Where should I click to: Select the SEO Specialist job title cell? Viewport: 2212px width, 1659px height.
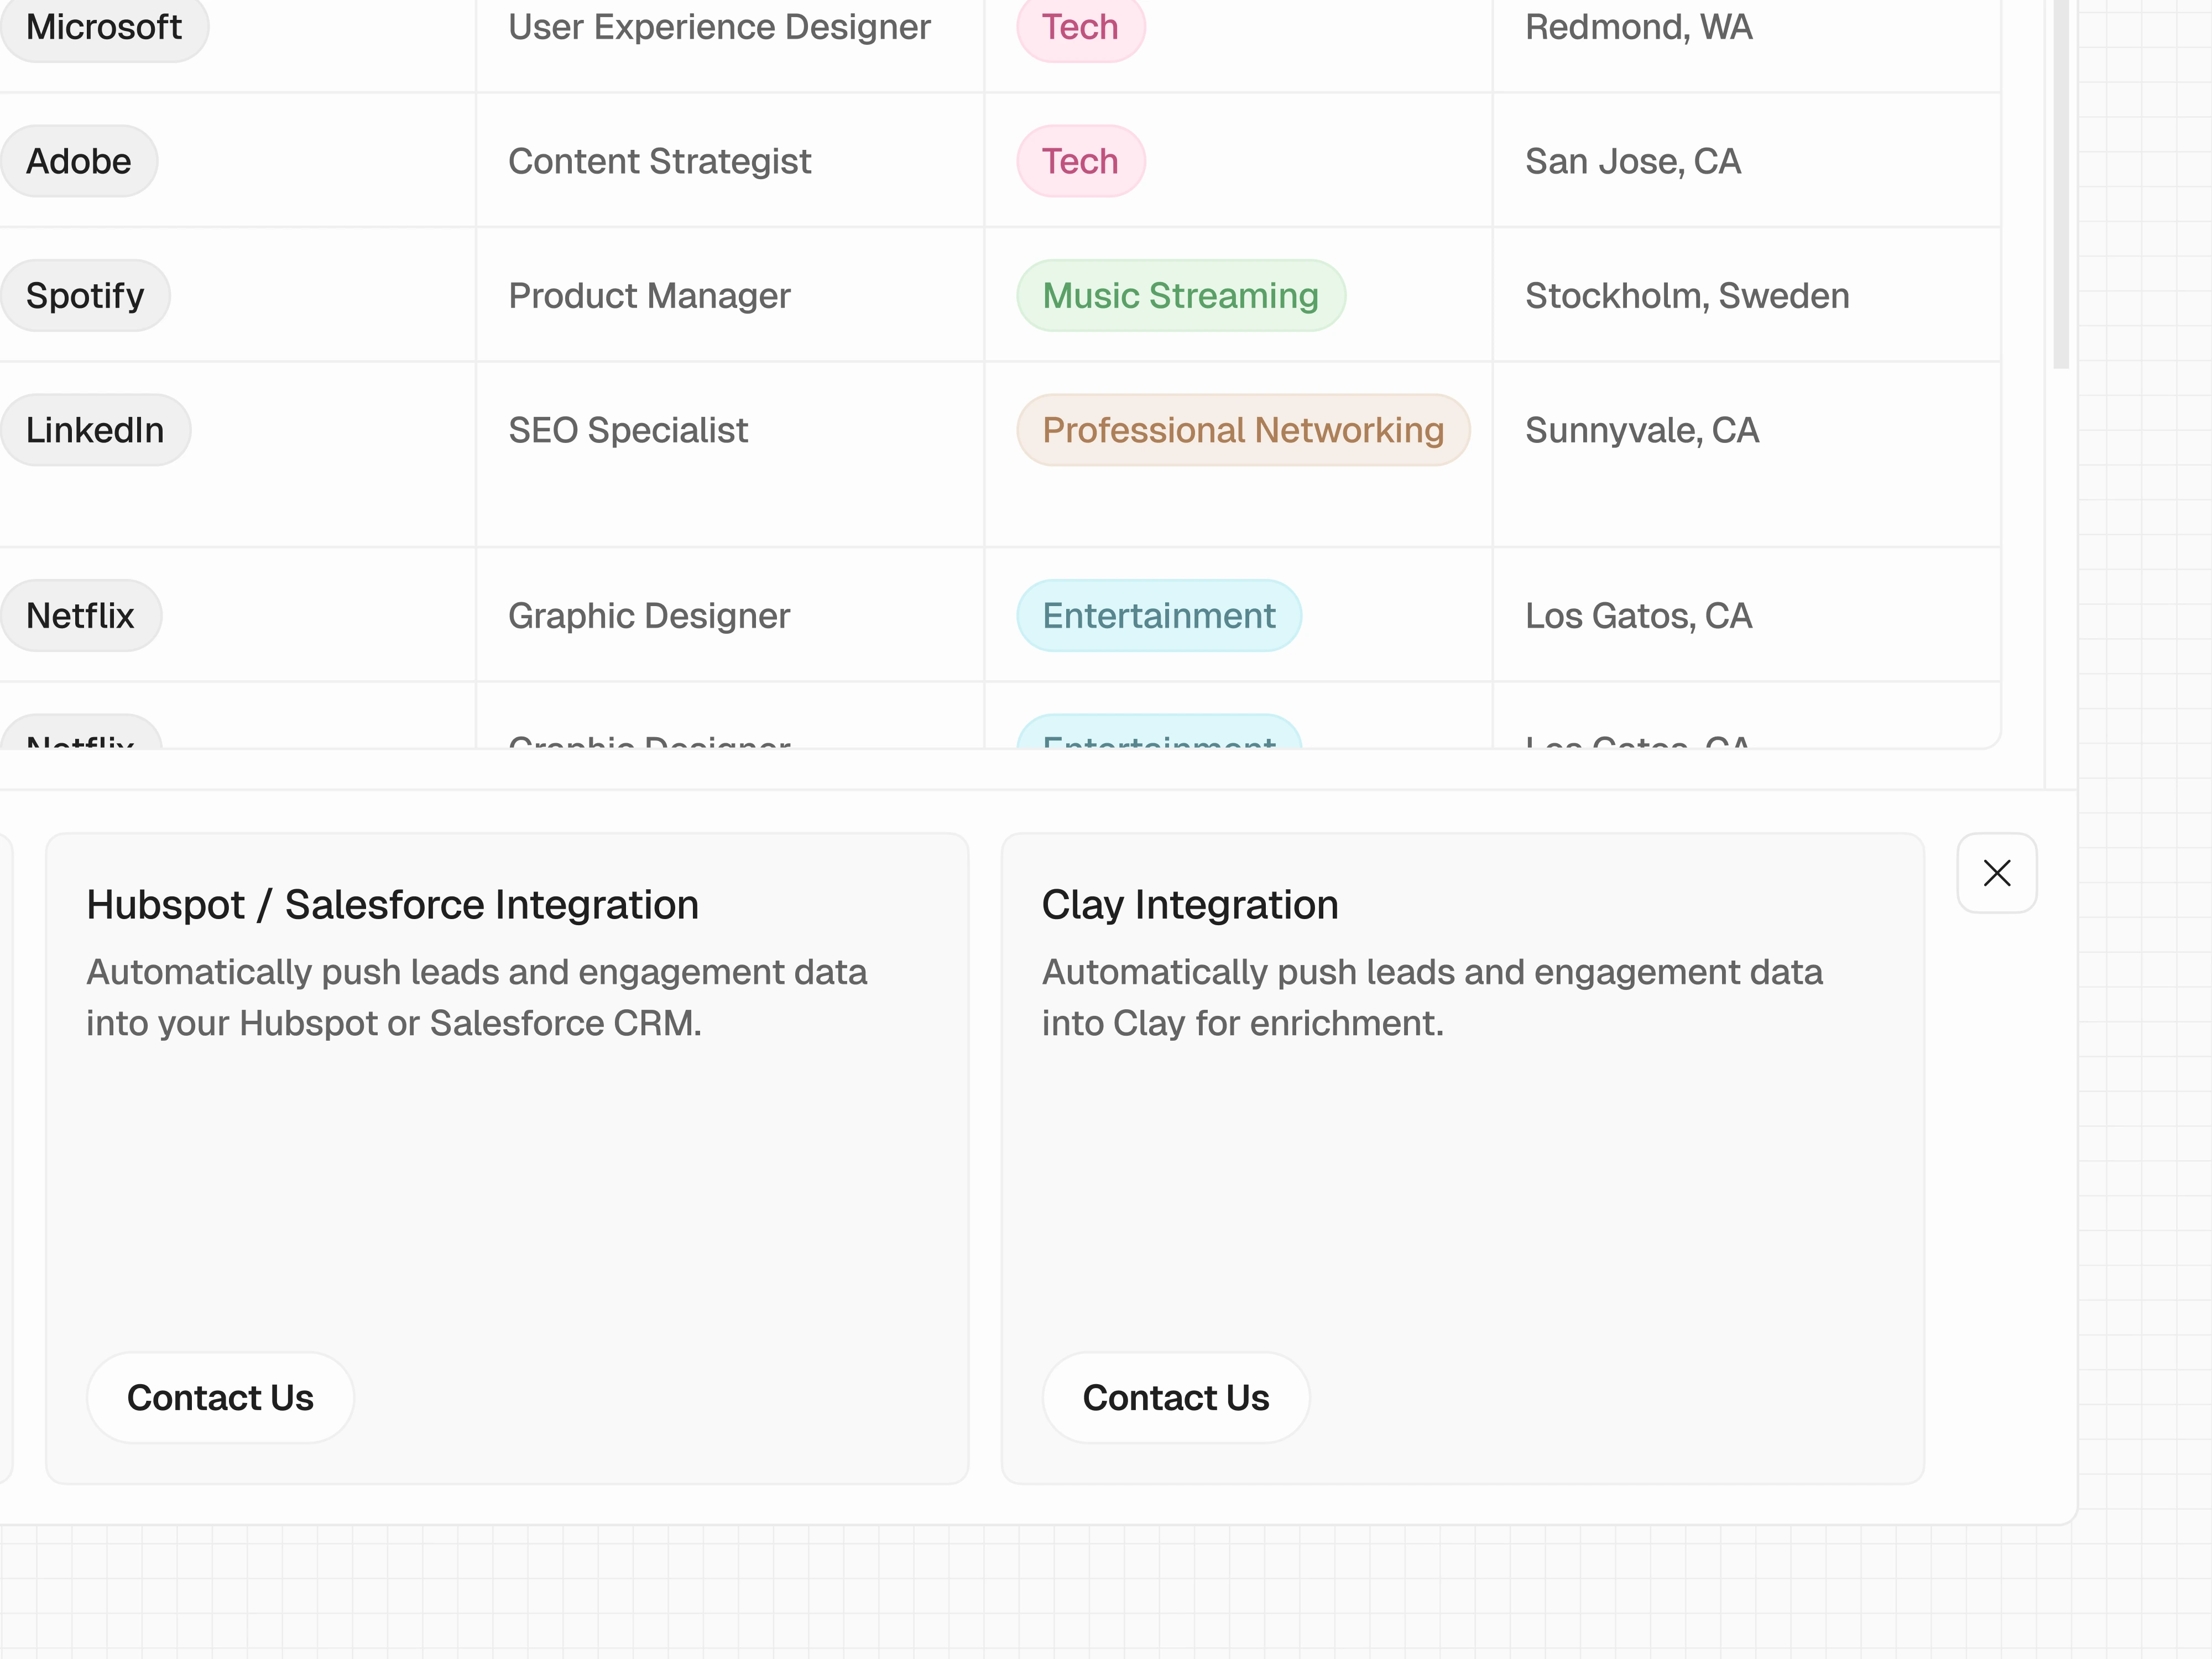pyautogui.click(x=628, y=430)
